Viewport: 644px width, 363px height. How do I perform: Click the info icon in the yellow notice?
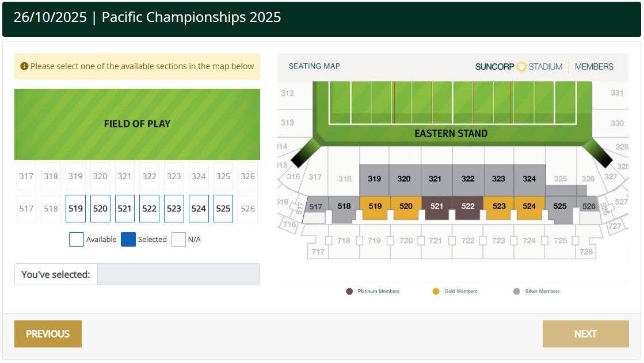pos(24,66)
